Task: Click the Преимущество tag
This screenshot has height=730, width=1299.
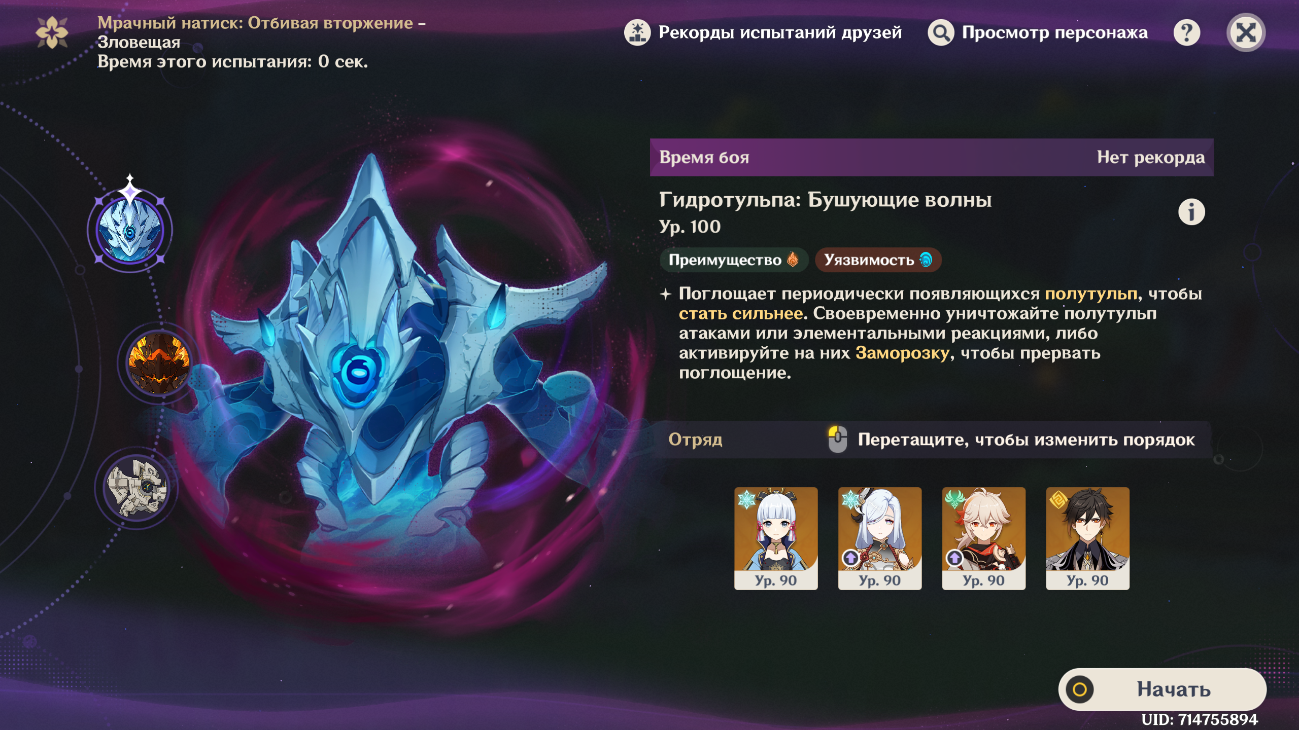Action: [x=734, y=260]
